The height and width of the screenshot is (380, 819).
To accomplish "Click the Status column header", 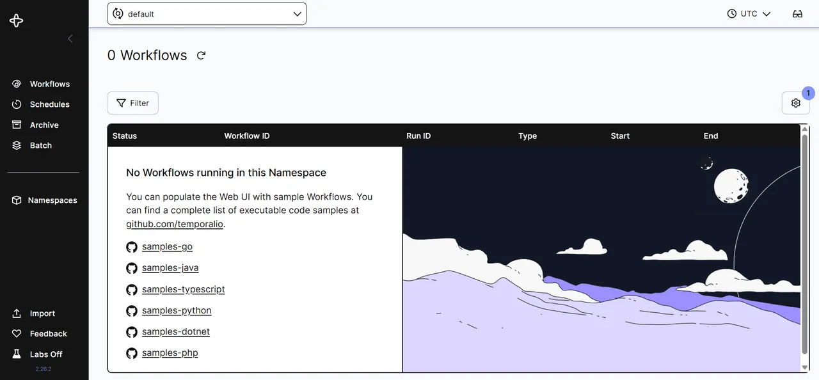I will [x=125, y=136].
